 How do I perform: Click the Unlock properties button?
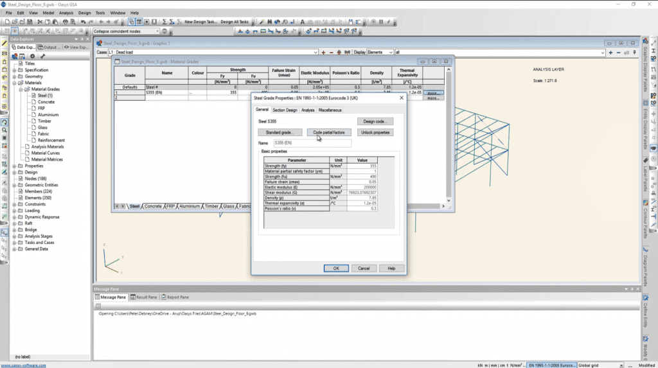click(x=375, y=132)
